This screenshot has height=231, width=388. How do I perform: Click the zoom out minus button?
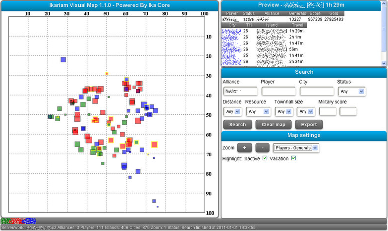pyautogui.click(x=263, y=148)
